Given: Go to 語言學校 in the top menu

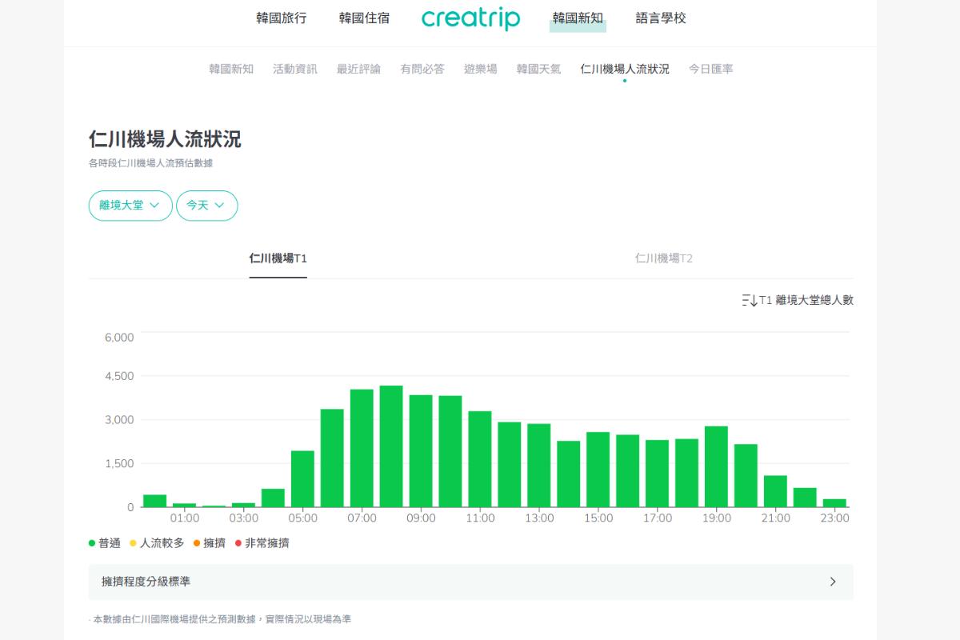Looking at the screenshot, I should (661, 18).
